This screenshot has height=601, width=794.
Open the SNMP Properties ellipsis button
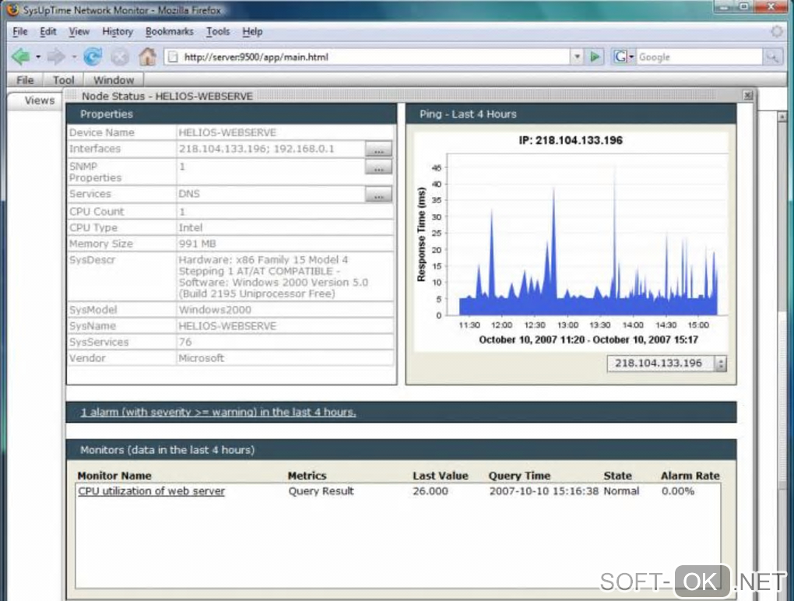378,167
